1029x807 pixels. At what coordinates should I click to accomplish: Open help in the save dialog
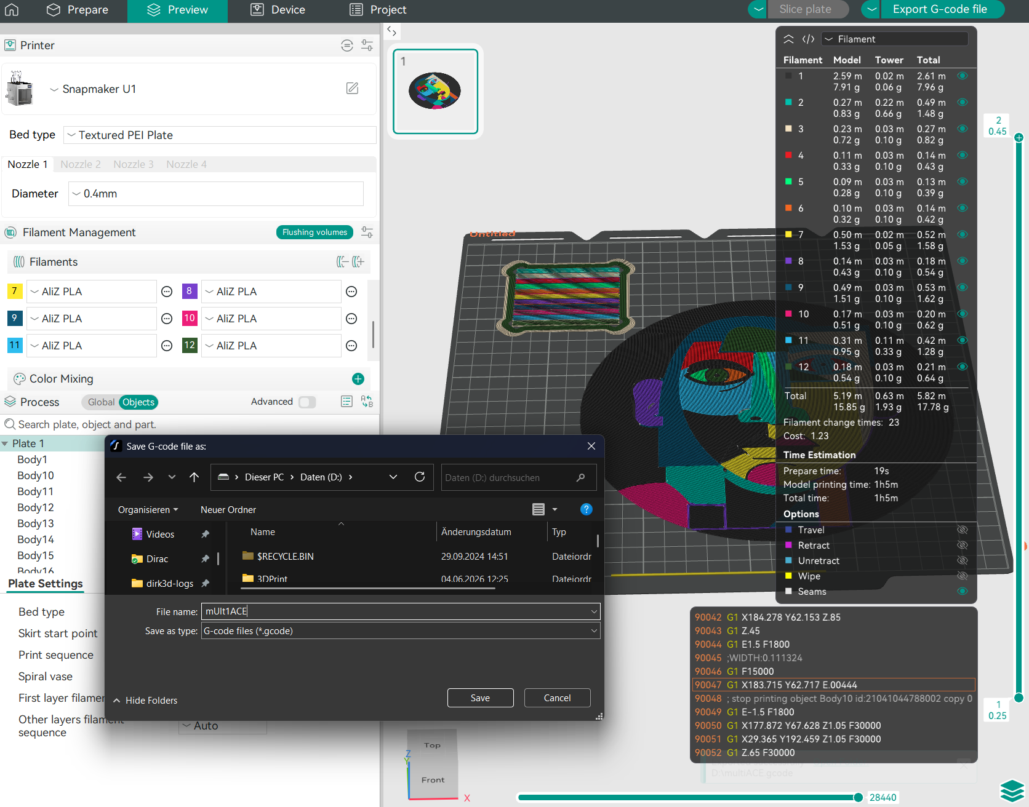[587, 509]
